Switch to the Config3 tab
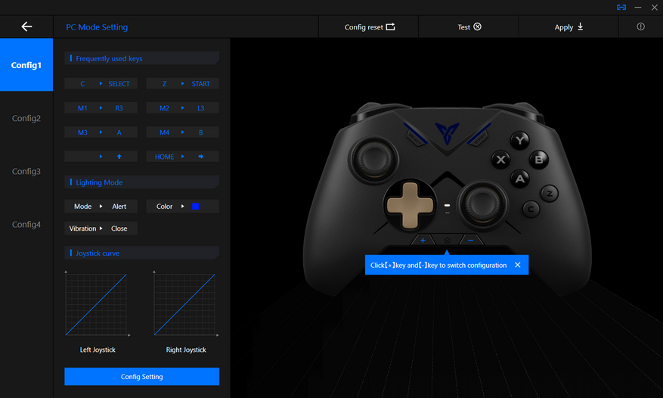Image resolution: width=663 pixels, height=398 pixels. click(26, 171)
